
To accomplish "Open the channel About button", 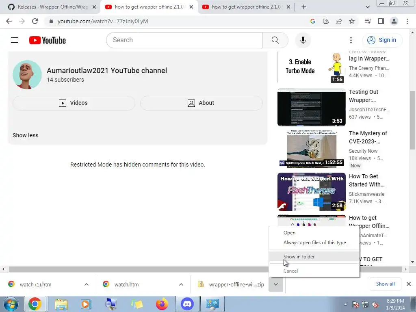I will pos(201,103).
